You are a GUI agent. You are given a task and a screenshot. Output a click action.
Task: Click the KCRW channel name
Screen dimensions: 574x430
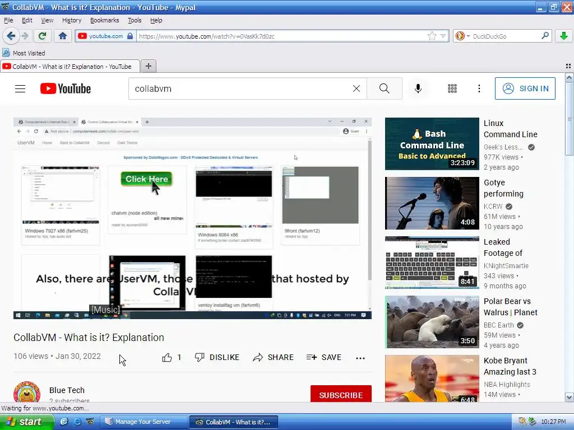(493, 206)
